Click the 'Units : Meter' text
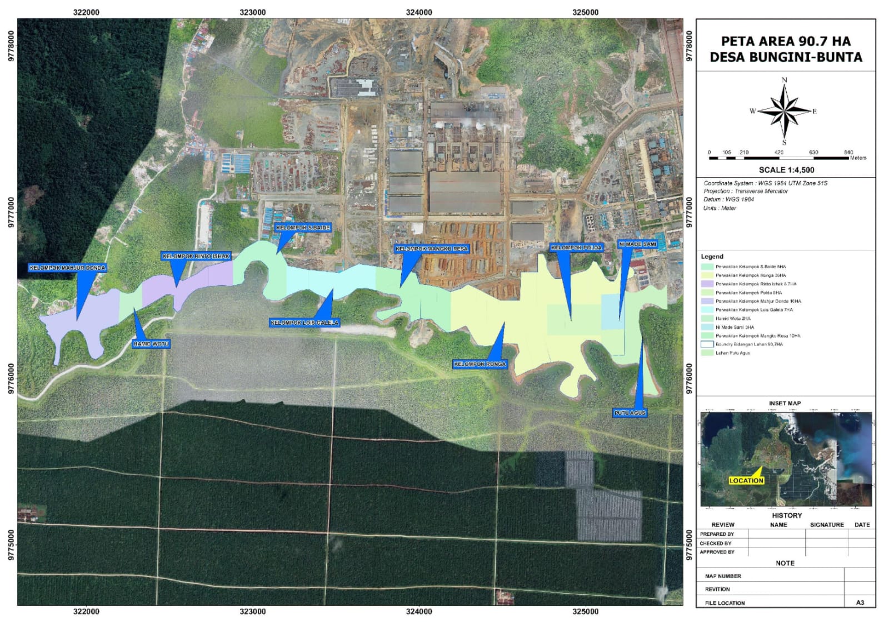889x628 pixels. tap(720, 208)
